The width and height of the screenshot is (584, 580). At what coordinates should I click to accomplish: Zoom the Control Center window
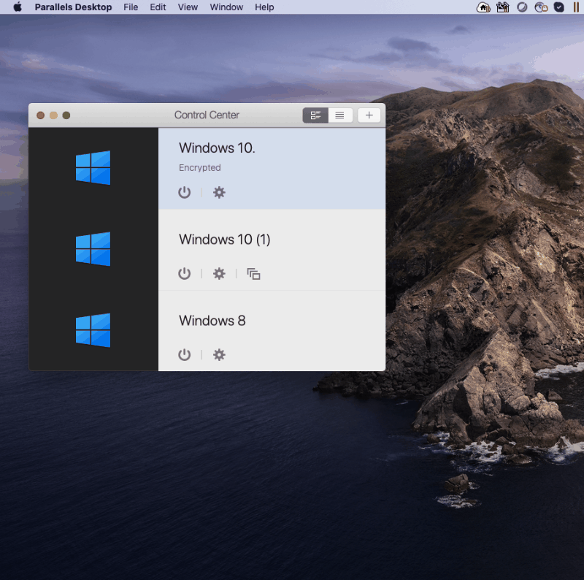tap(66, 115)
